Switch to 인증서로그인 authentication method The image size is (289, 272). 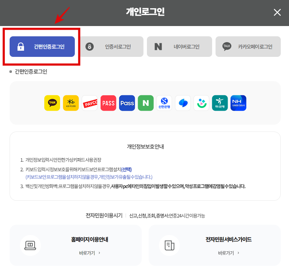coord(111,47)
